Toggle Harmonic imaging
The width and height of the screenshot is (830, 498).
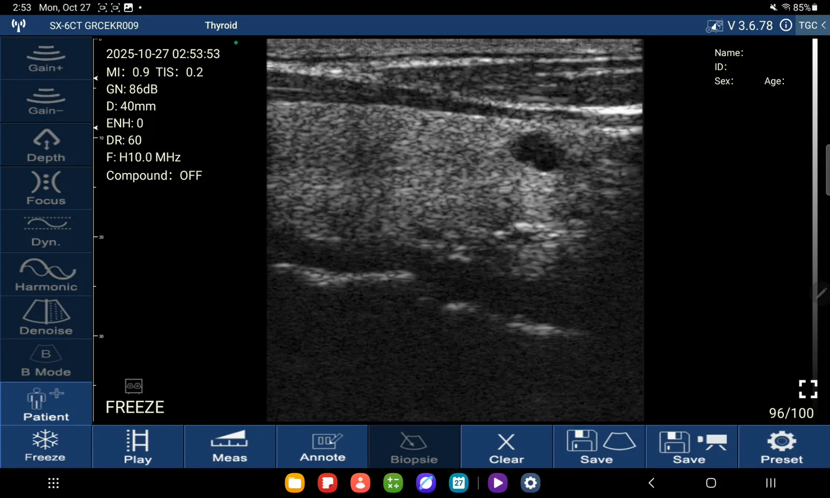coord(46,274)
